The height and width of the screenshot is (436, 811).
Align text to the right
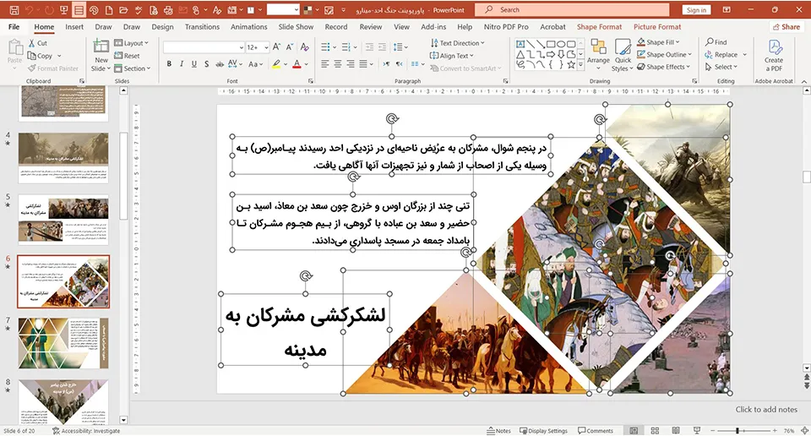[x=351, y=63]
